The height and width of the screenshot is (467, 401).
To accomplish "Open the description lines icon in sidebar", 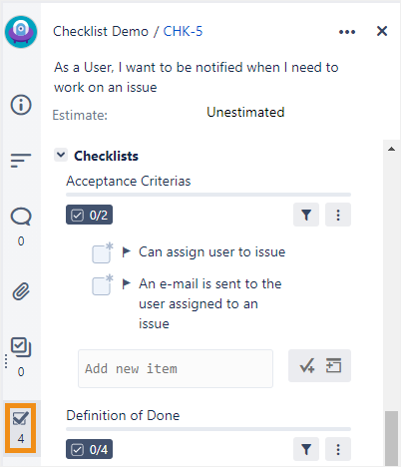I will coord(21,161).
